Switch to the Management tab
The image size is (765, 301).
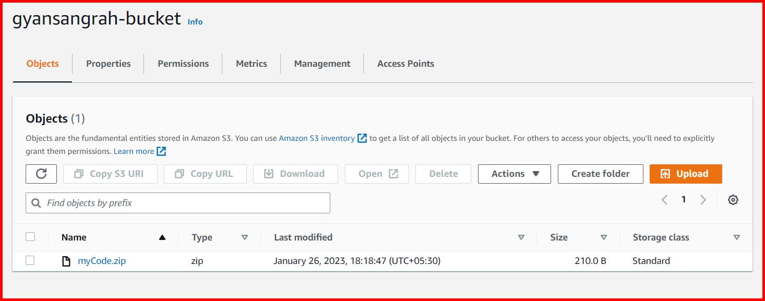point(321,63)
